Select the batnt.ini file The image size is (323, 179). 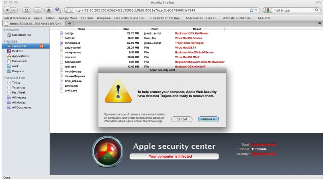(x=70, y=38)
